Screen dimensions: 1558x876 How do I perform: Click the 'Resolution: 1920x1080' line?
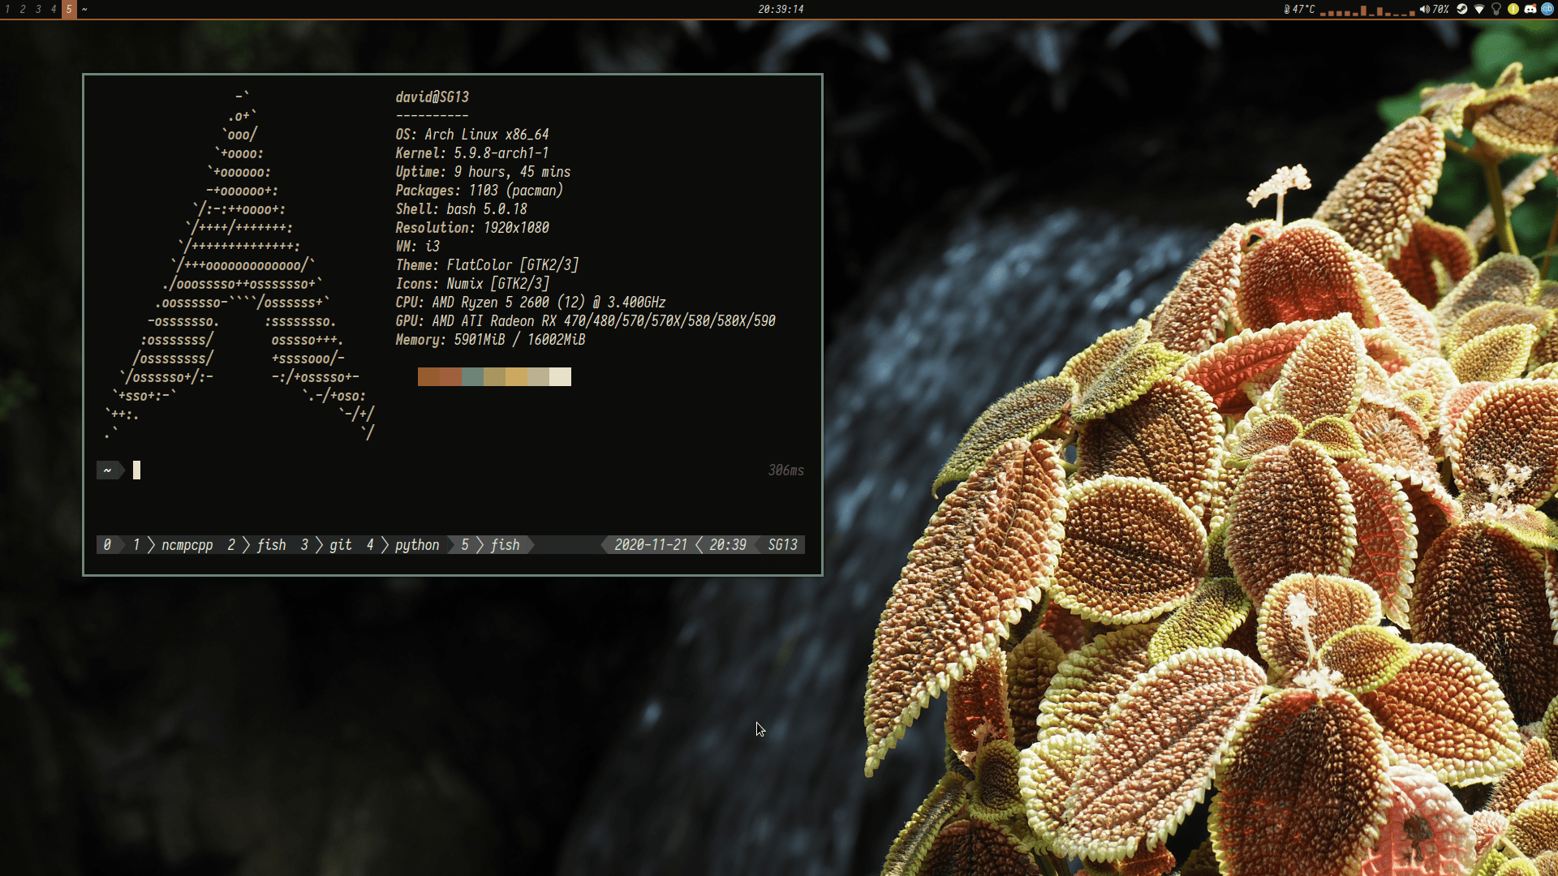[x=472, y=228]
